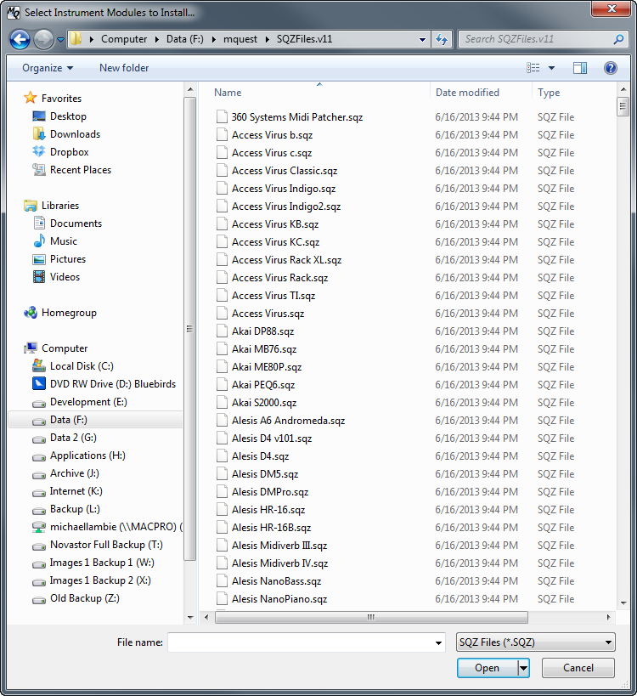
Task: Sort by the Date modified column header
Action: point(467,93)
